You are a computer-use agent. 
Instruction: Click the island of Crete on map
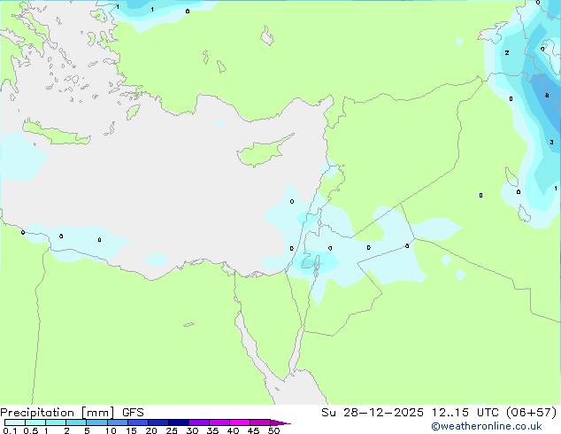pos(56,133)
